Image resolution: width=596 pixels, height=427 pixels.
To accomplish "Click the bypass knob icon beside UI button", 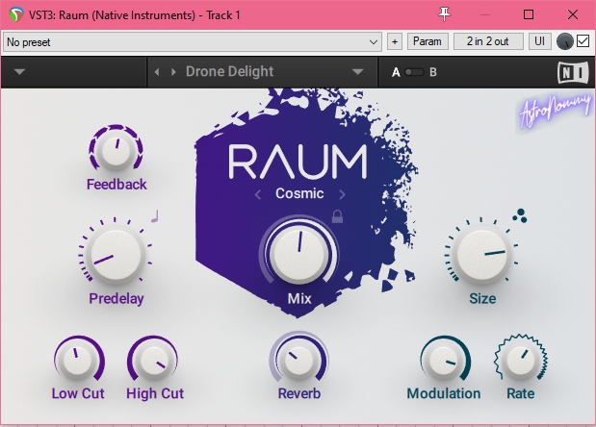I will 565,41.
